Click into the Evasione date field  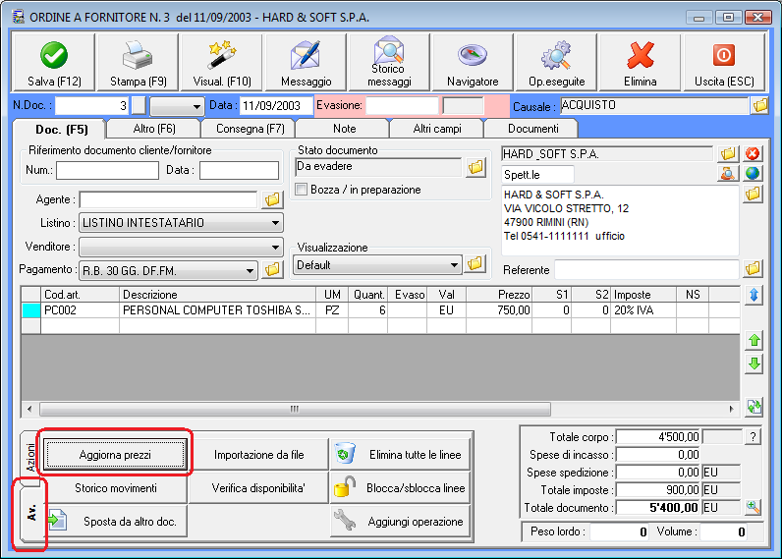coord(402,106)
